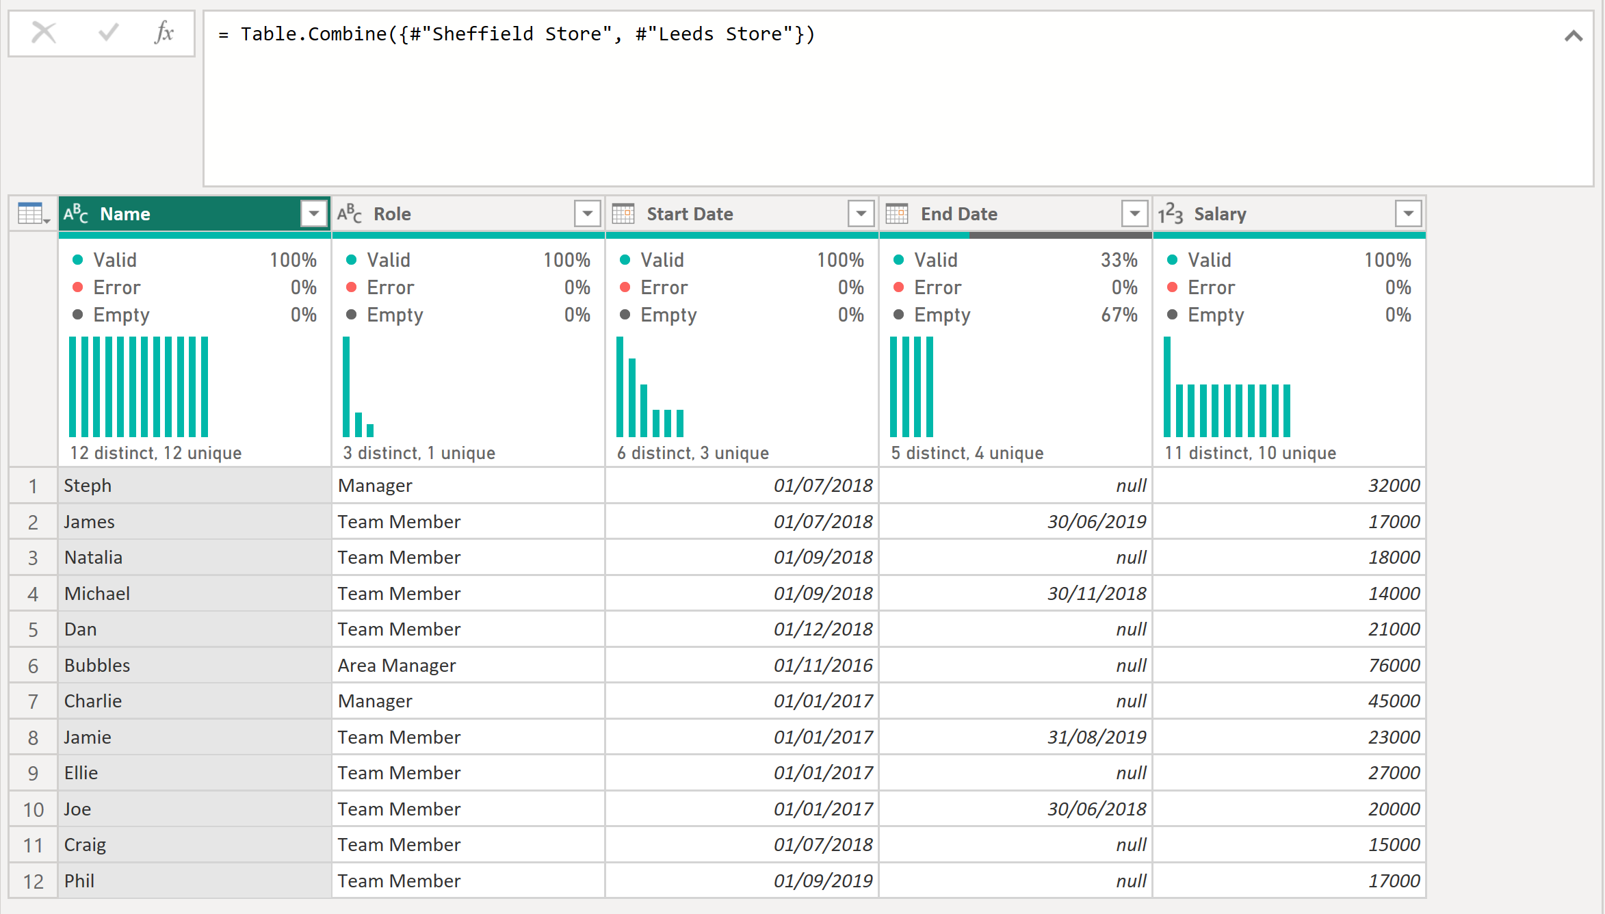Confirm formula with checkmark icon
This screenshot has width=1605, height=914.
pos(108,32)
